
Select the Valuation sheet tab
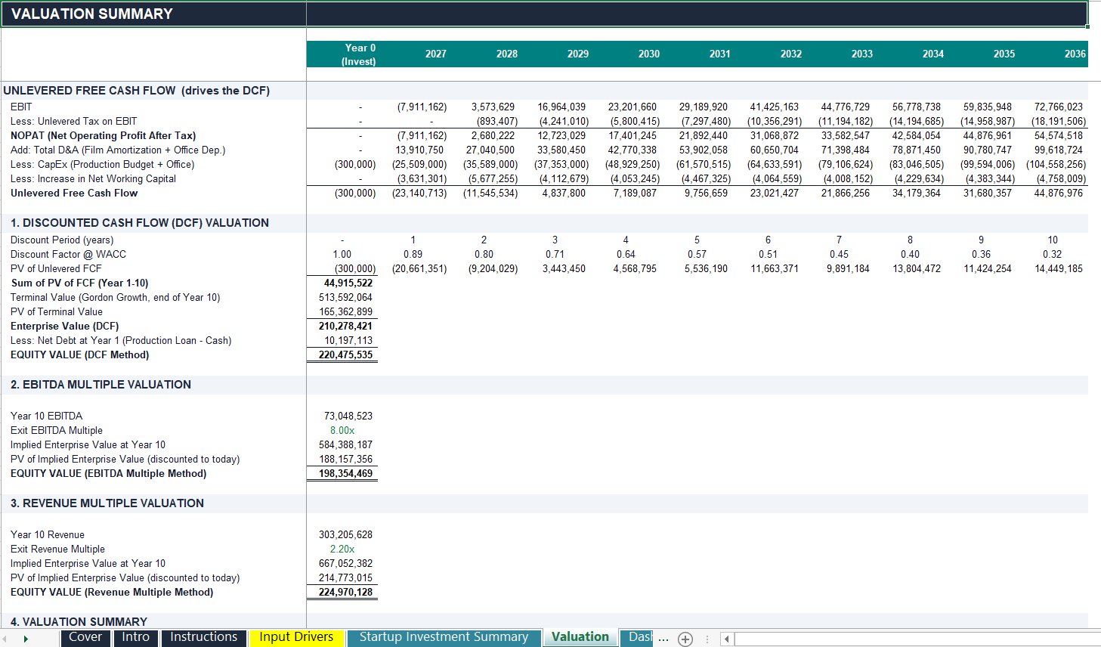pos(580,637)
